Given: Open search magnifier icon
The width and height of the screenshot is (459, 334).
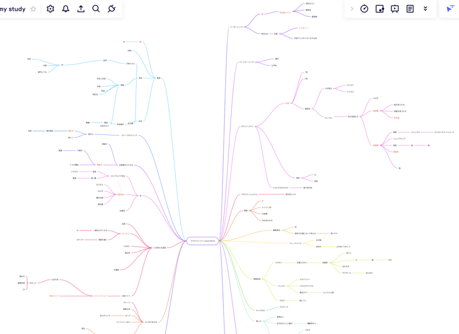Looking at the screenshot, I should pos(96,9).
